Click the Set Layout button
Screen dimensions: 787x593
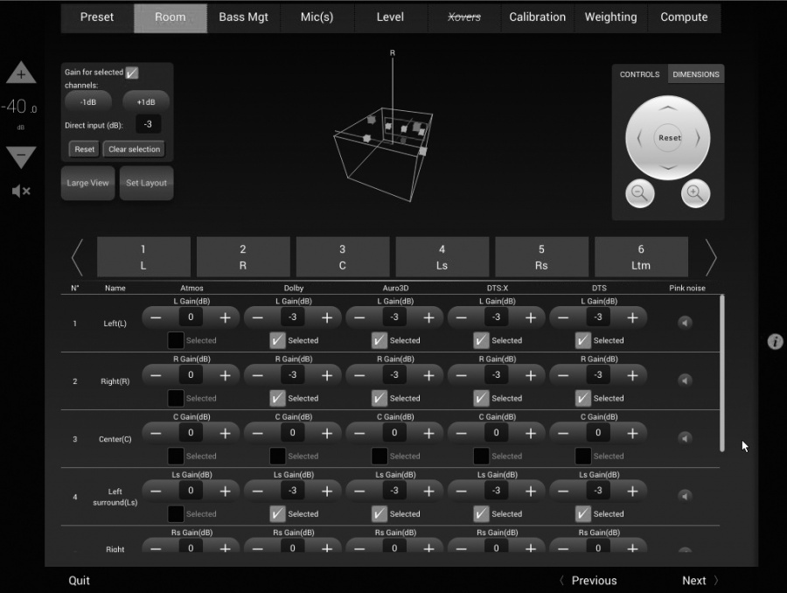coord(146,183)
